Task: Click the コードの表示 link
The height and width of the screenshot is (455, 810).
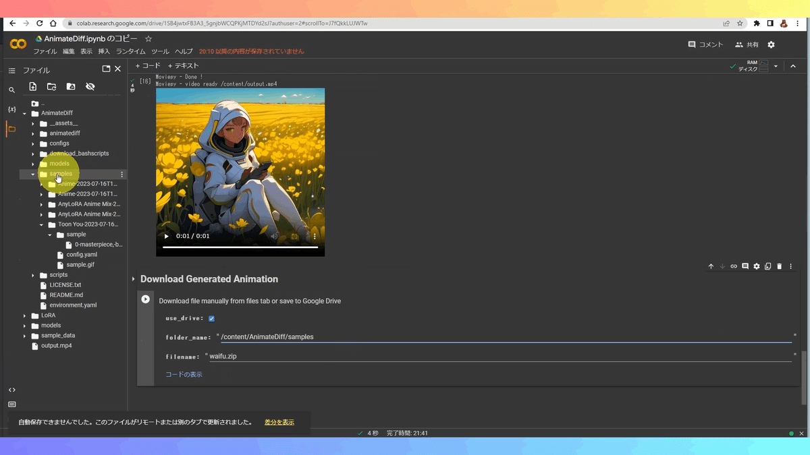Action: coord(184,374)
